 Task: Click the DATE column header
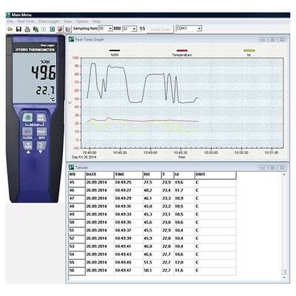tap(99, 175)
